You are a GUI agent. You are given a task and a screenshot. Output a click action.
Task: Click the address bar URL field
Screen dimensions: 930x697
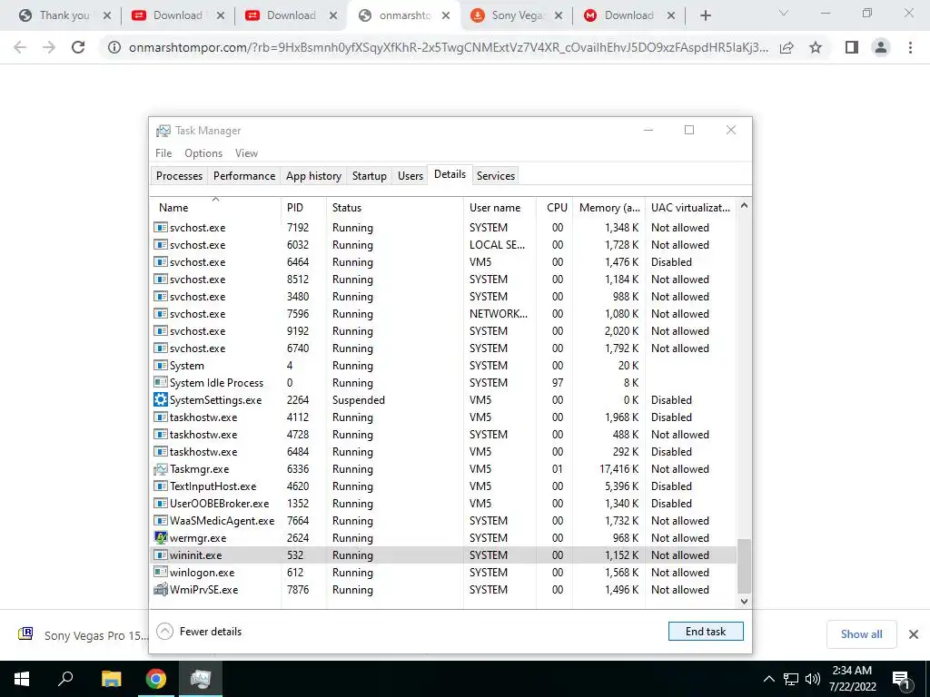point(449,47)
